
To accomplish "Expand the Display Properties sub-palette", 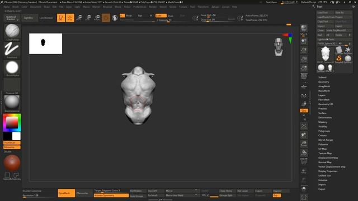I will 328,171.
